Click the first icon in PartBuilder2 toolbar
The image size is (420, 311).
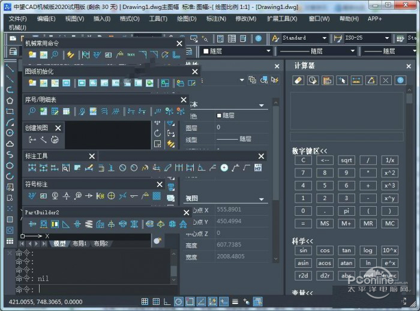coord(32,224)
